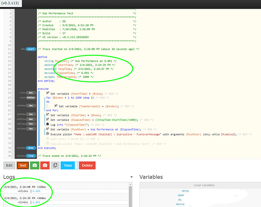Click the X icon beside Set variable PushOver
261x207 pixels.
(47, 129)
